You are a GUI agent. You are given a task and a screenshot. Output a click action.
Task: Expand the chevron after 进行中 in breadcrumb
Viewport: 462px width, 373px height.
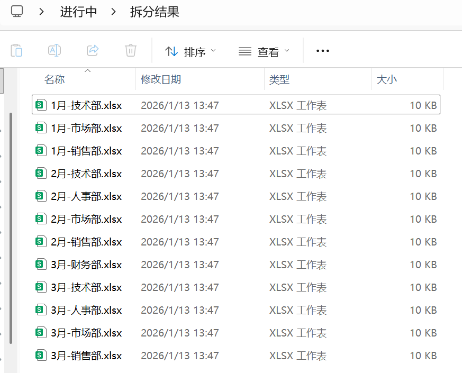coord(113,12)
